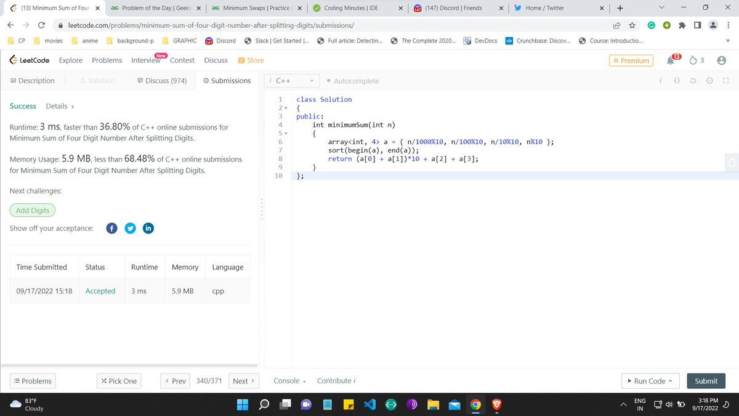
Task: Reset code to default with revert icon
Action: [693, 81]
